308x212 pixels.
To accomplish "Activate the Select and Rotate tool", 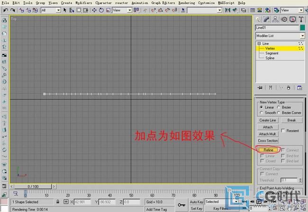I will pos(101,10).
